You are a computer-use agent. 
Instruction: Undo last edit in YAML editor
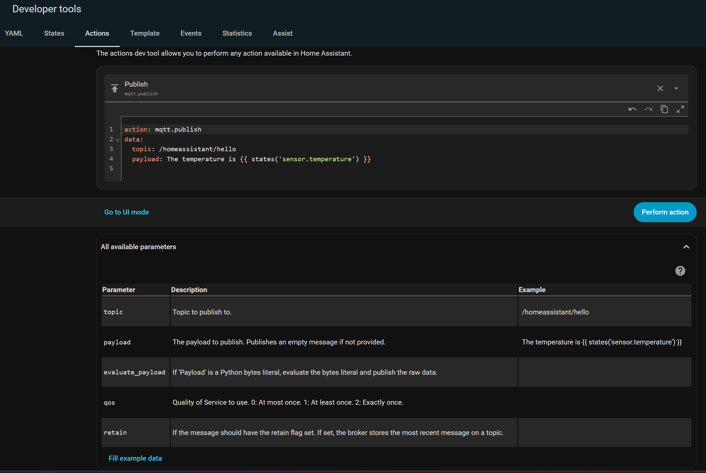click(x=632, y=109)
